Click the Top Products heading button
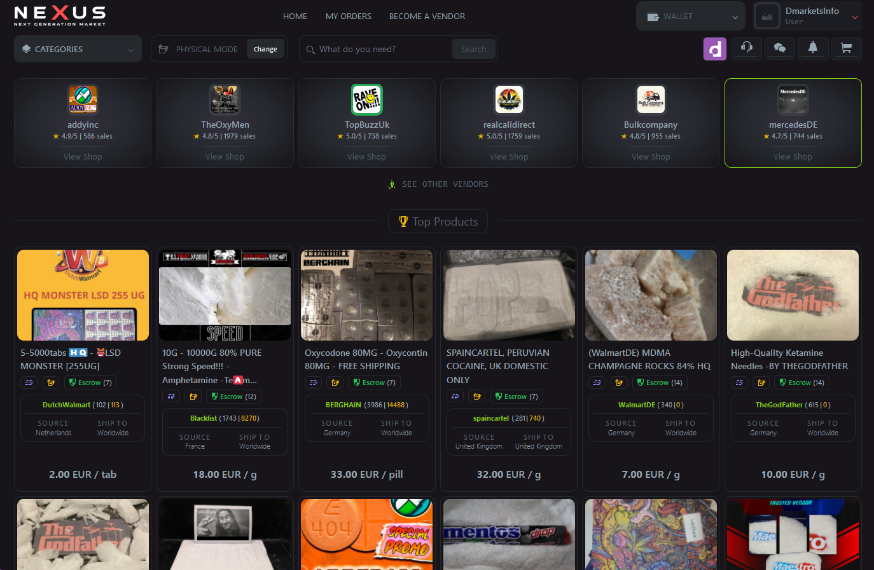 point(438,221)
